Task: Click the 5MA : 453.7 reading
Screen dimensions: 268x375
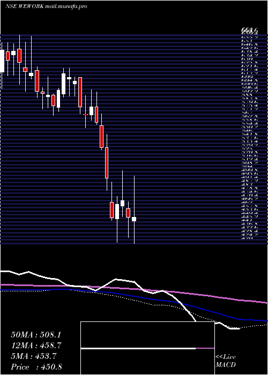Action: pyautogui.click(x=33, y=356)
